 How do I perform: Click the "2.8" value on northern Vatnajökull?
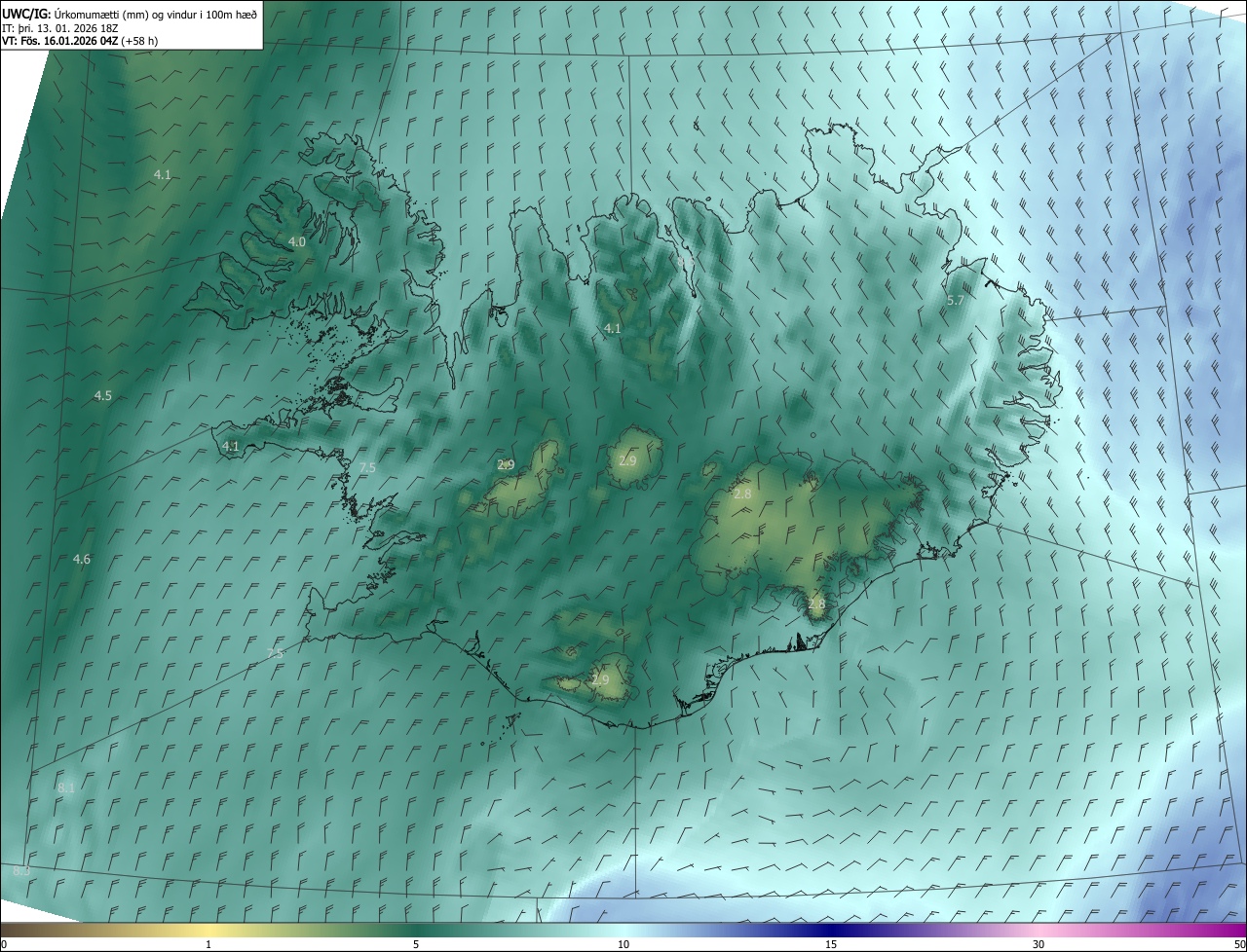(742, 494)
